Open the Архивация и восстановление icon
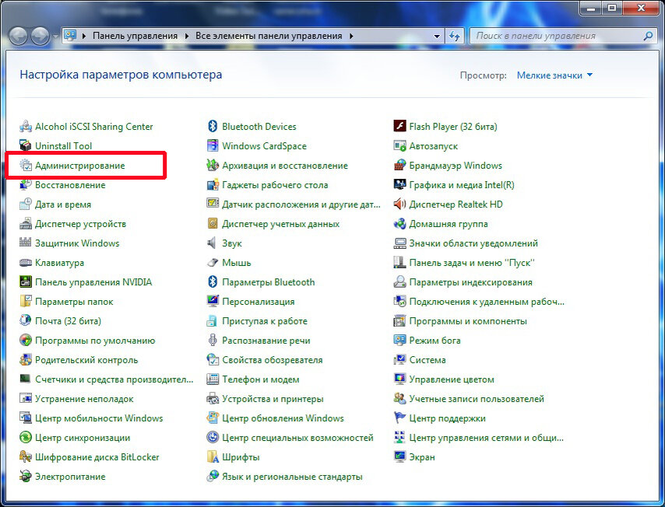This screenshot has width=665, height=507. tap(213, 165)
